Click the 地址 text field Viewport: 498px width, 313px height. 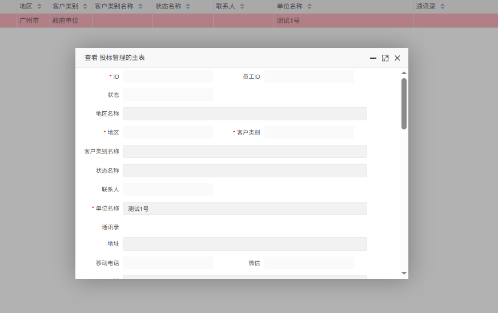point(244,244)
